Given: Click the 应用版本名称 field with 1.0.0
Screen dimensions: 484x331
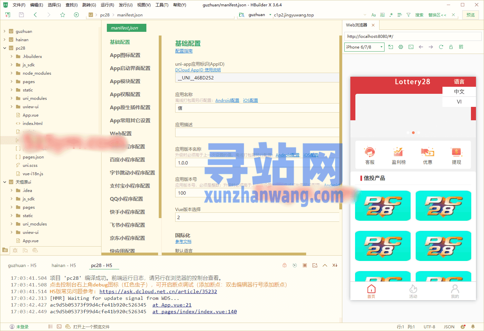Looking at the screenshot, I should click(257, 163).
